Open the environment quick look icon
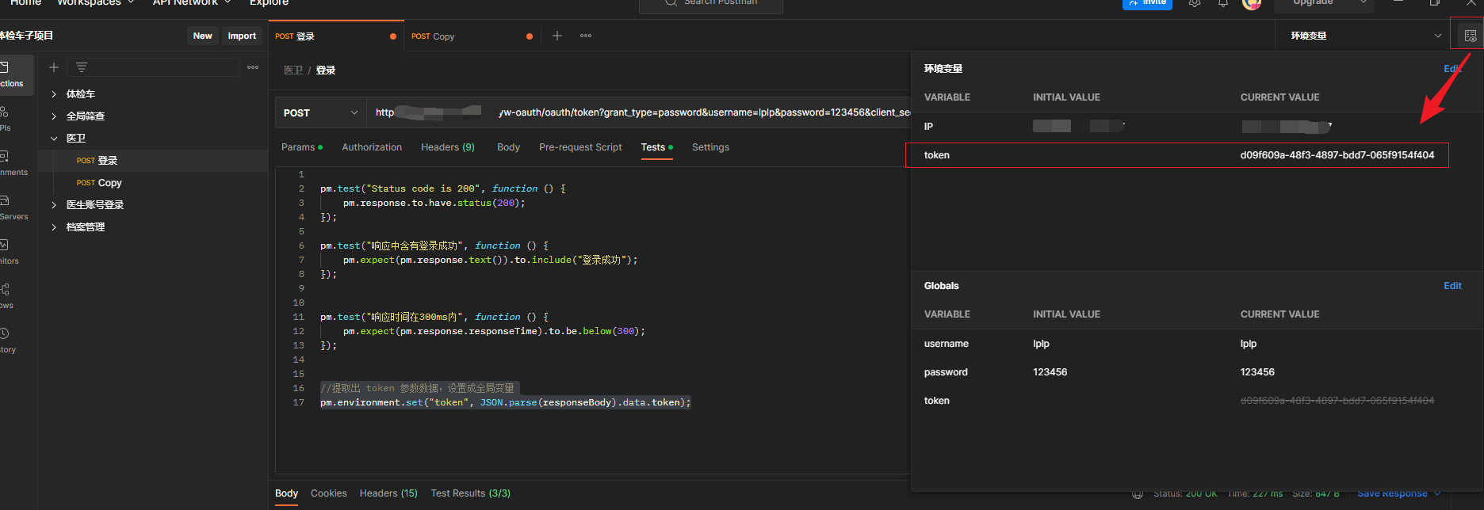1484x510 pixels. tap(1470, 36)
